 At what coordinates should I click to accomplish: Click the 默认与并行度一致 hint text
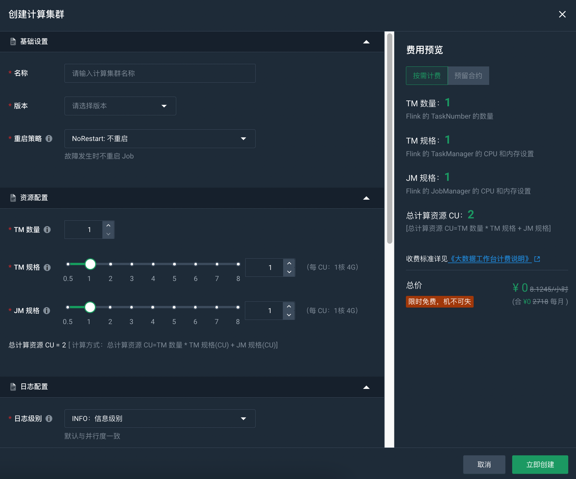pyautogui.click(x=92, y=436)
